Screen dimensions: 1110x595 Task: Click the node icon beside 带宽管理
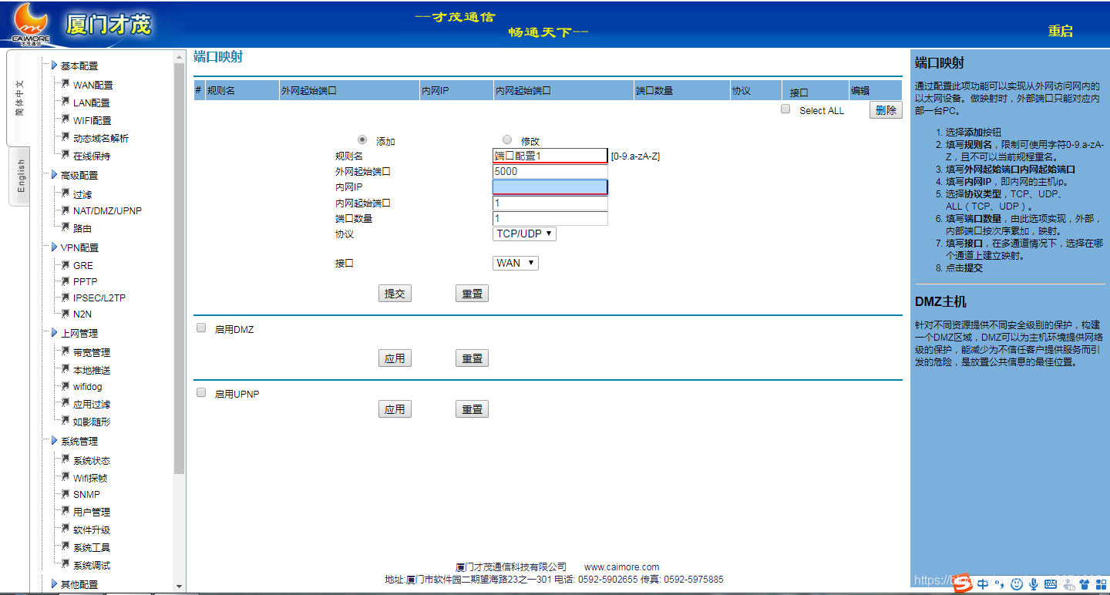[66, 351]
